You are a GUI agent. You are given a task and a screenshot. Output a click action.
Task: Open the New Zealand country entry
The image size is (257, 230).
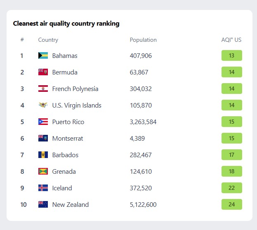pyautogui.click(x=71, y=205)
